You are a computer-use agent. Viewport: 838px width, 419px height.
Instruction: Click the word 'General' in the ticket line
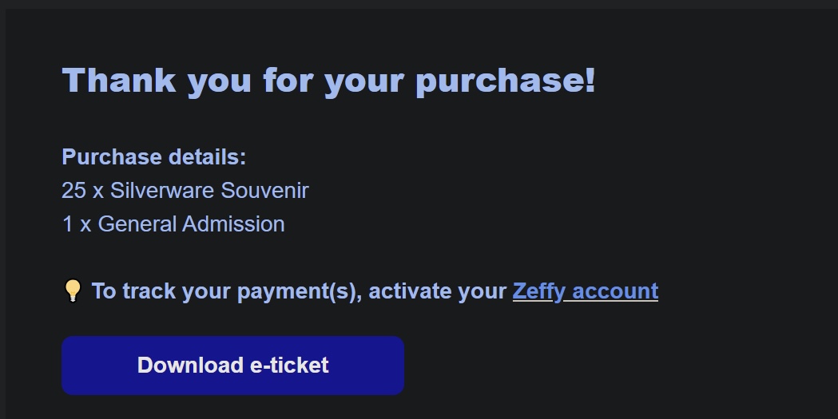click(137, 224)
